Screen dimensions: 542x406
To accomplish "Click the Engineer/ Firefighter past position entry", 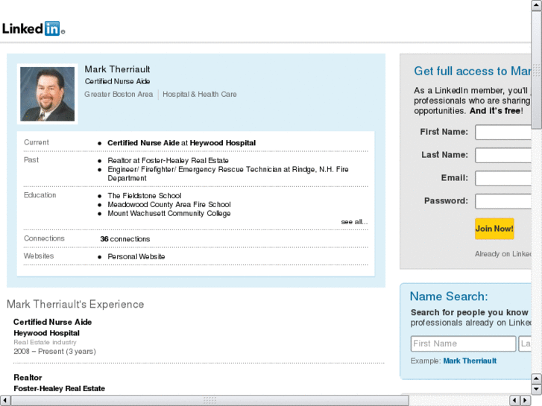I will (x=228, y=174).
